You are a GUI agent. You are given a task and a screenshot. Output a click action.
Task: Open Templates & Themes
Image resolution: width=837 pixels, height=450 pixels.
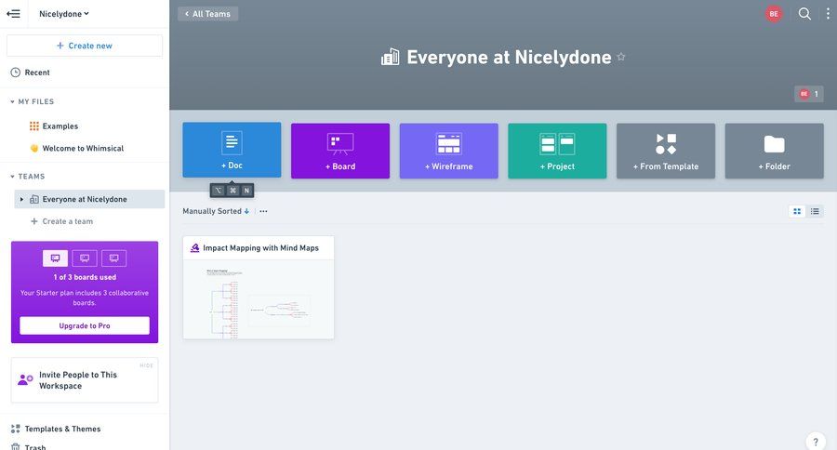click(x=62, y=429)
